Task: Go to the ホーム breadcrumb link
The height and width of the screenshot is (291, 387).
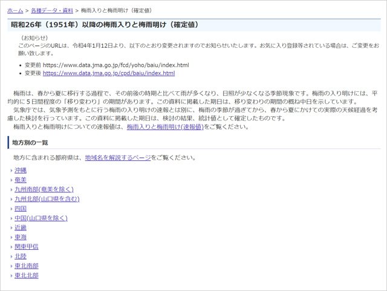Action: (x=15, y=11)
